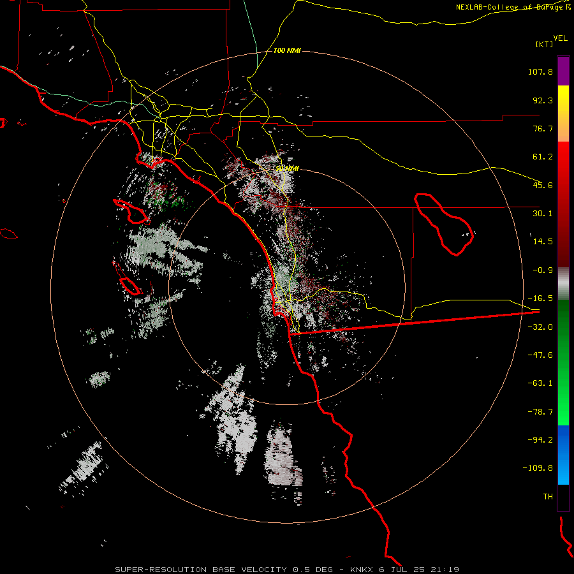Click the blue segment of the color bar
The width and height of the screenshot is (574, 574).
point(563,455)
